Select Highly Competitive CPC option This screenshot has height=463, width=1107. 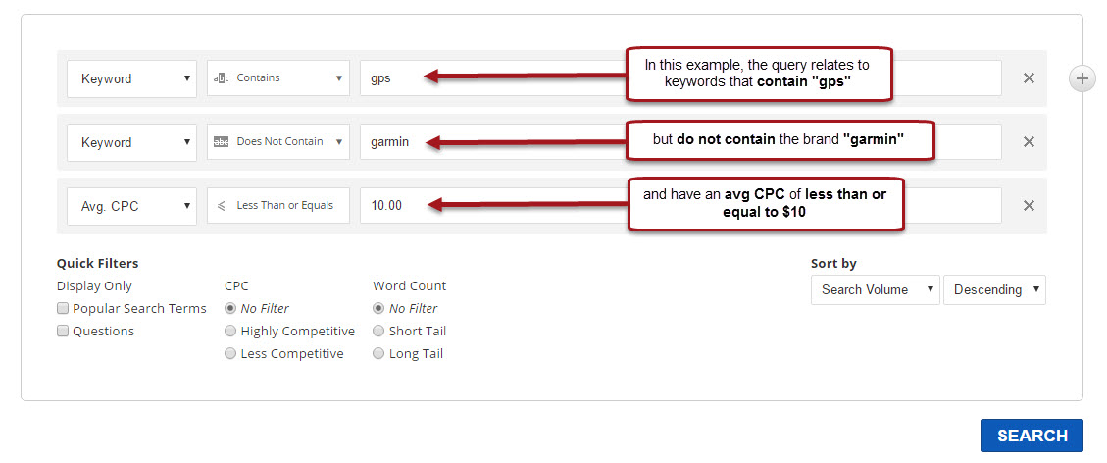tap(230, 332)
